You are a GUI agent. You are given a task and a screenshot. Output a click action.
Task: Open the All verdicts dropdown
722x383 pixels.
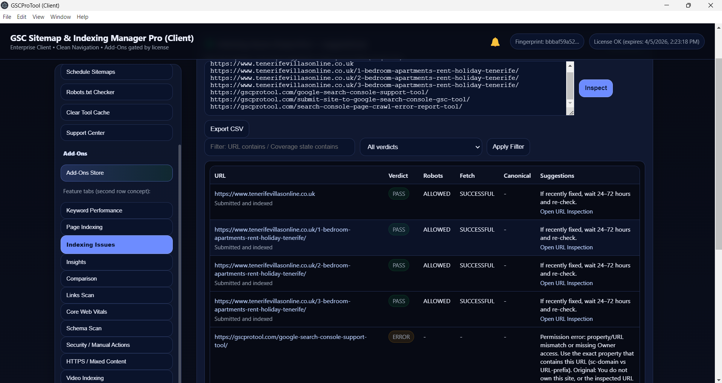[421, 147]
